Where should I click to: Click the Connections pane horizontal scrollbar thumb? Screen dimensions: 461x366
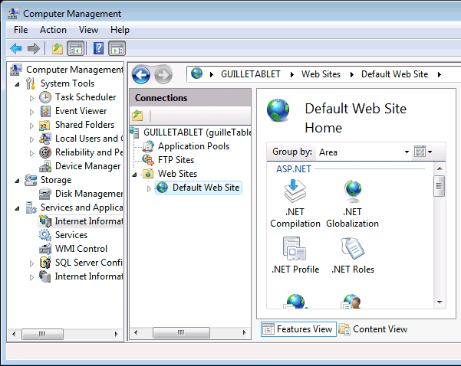click(x=181, y=332)
